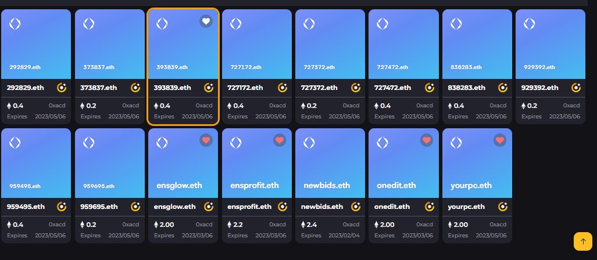597x260 pixels.
Task: Open the 373837.eth card image
Action: point(110,44)
